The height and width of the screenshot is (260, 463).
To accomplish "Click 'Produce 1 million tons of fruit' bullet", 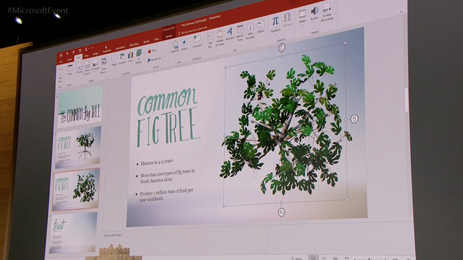I will (167, 195).
